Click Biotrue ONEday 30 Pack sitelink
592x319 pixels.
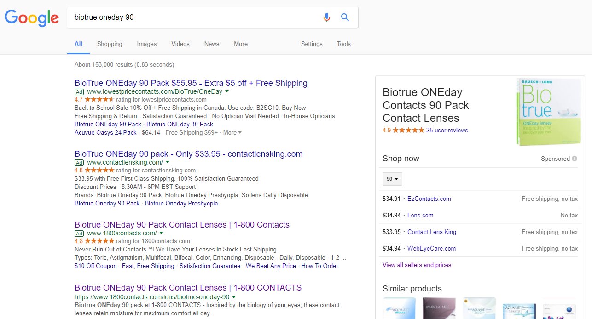pyautogui.click(x=180, y=125)
